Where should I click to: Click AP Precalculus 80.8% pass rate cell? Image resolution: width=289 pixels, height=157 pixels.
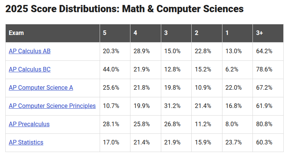point(264,124)
